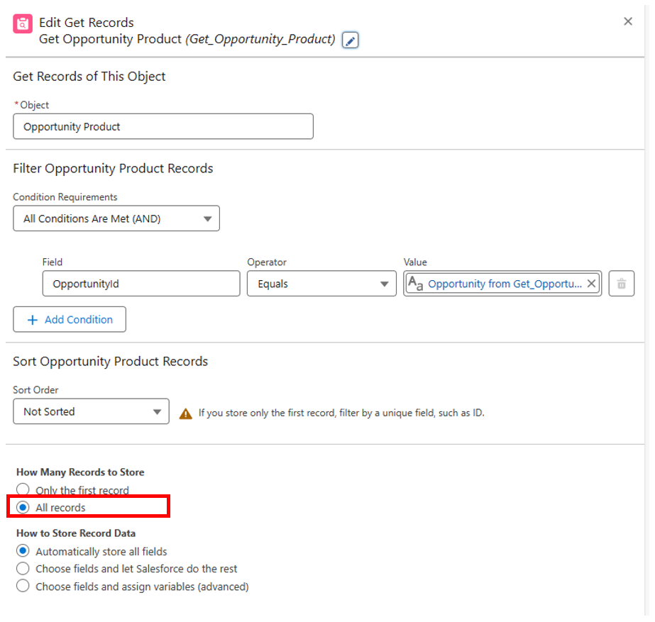Click the How to Store Record Data label
The height and width of the screenshot is (622, 655).
76,533
